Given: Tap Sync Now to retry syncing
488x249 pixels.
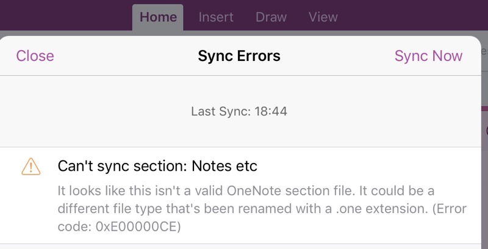Looking at the screenshot, I should [428, 56].
